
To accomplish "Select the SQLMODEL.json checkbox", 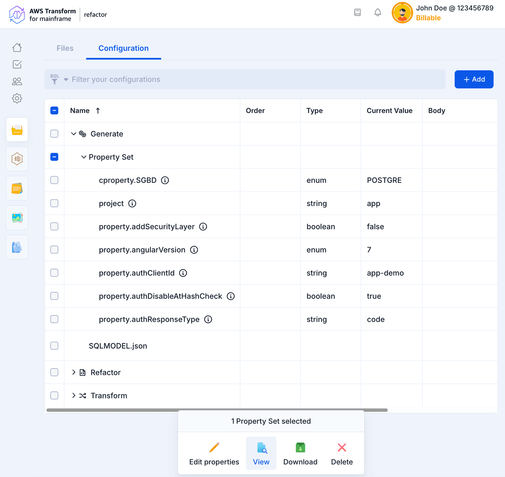I will pos(54,346).
